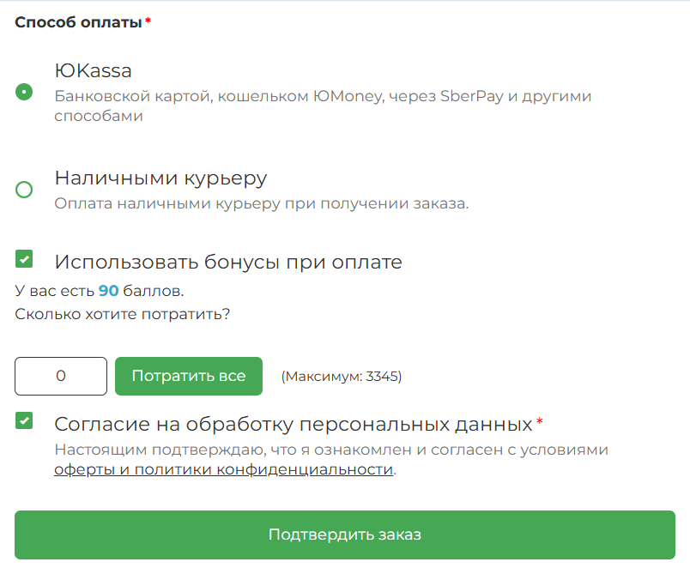The image size is (690, 586).
Task: Open the оферты и политики конфиденциальности link
Action: point(223,469)
